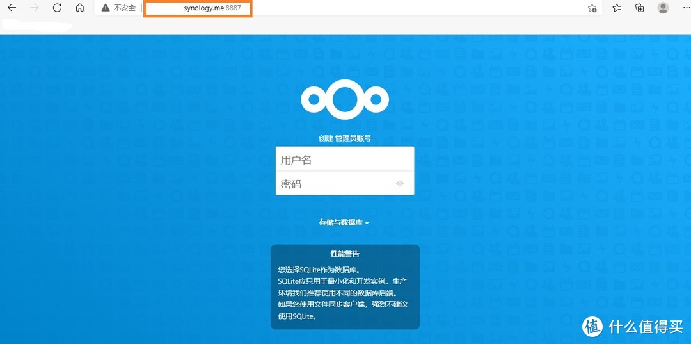
Task: Expand the 存储与数据库 section
Action: [x=344, y=223]
